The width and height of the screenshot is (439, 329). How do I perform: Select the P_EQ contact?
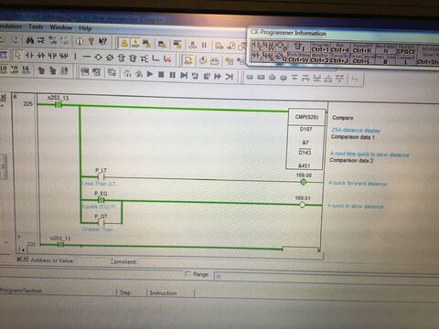[x=101, y=200]
